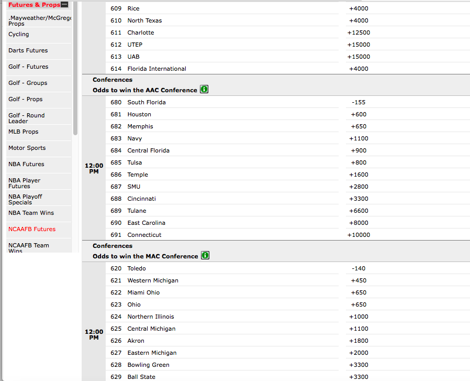Select Ball State +3300 odds
Screen dimensions: 470x381
359,377
